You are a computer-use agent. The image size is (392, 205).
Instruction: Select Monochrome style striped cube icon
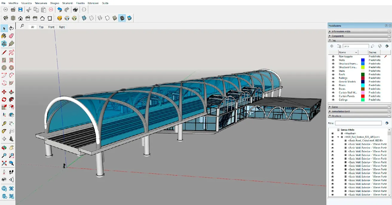pyautogui.click(x=122, y=18)
